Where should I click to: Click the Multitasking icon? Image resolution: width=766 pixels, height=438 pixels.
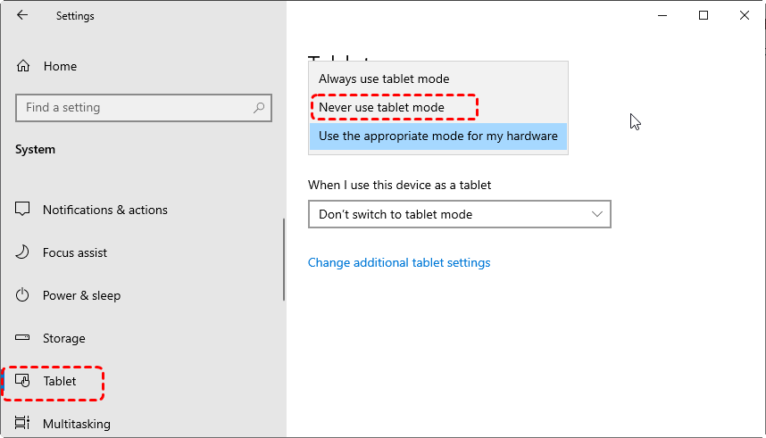(23, 424)
